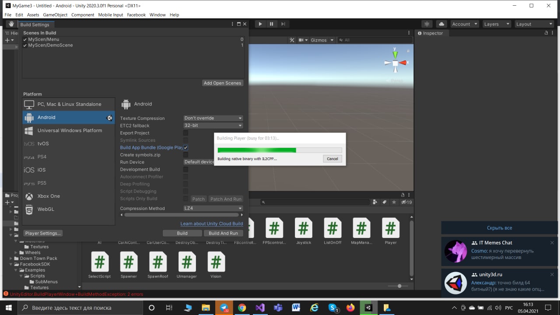
Task: Open the Account dropdown
Action: point(464,24)
